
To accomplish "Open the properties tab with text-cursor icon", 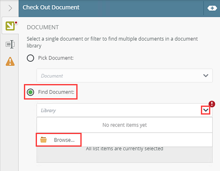I will pos(10,44).
